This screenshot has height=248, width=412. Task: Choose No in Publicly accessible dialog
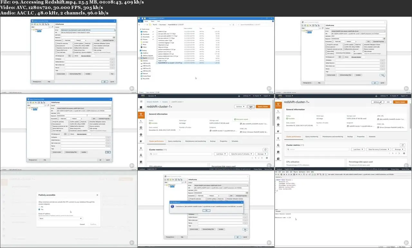pos(39,207)
